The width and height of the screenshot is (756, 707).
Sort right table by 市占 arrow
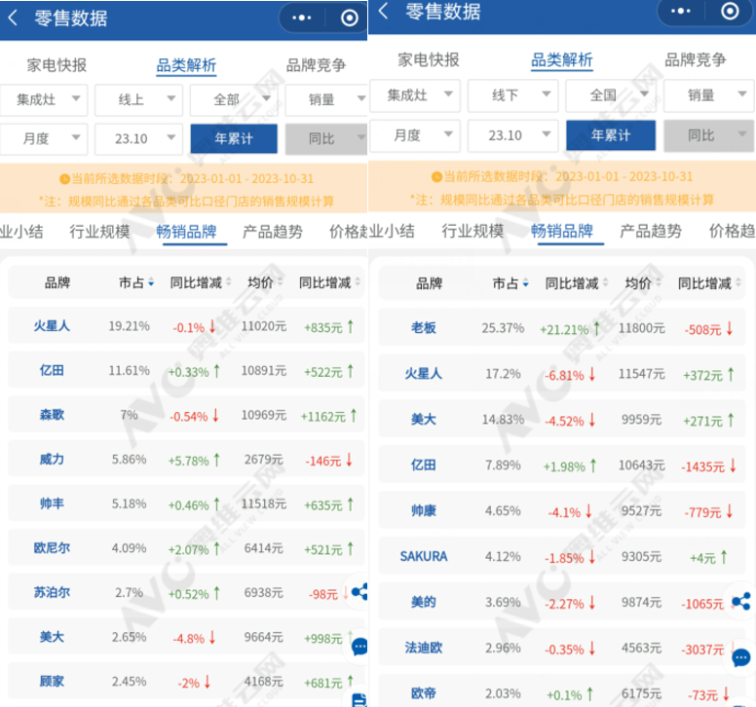(525, 283)
